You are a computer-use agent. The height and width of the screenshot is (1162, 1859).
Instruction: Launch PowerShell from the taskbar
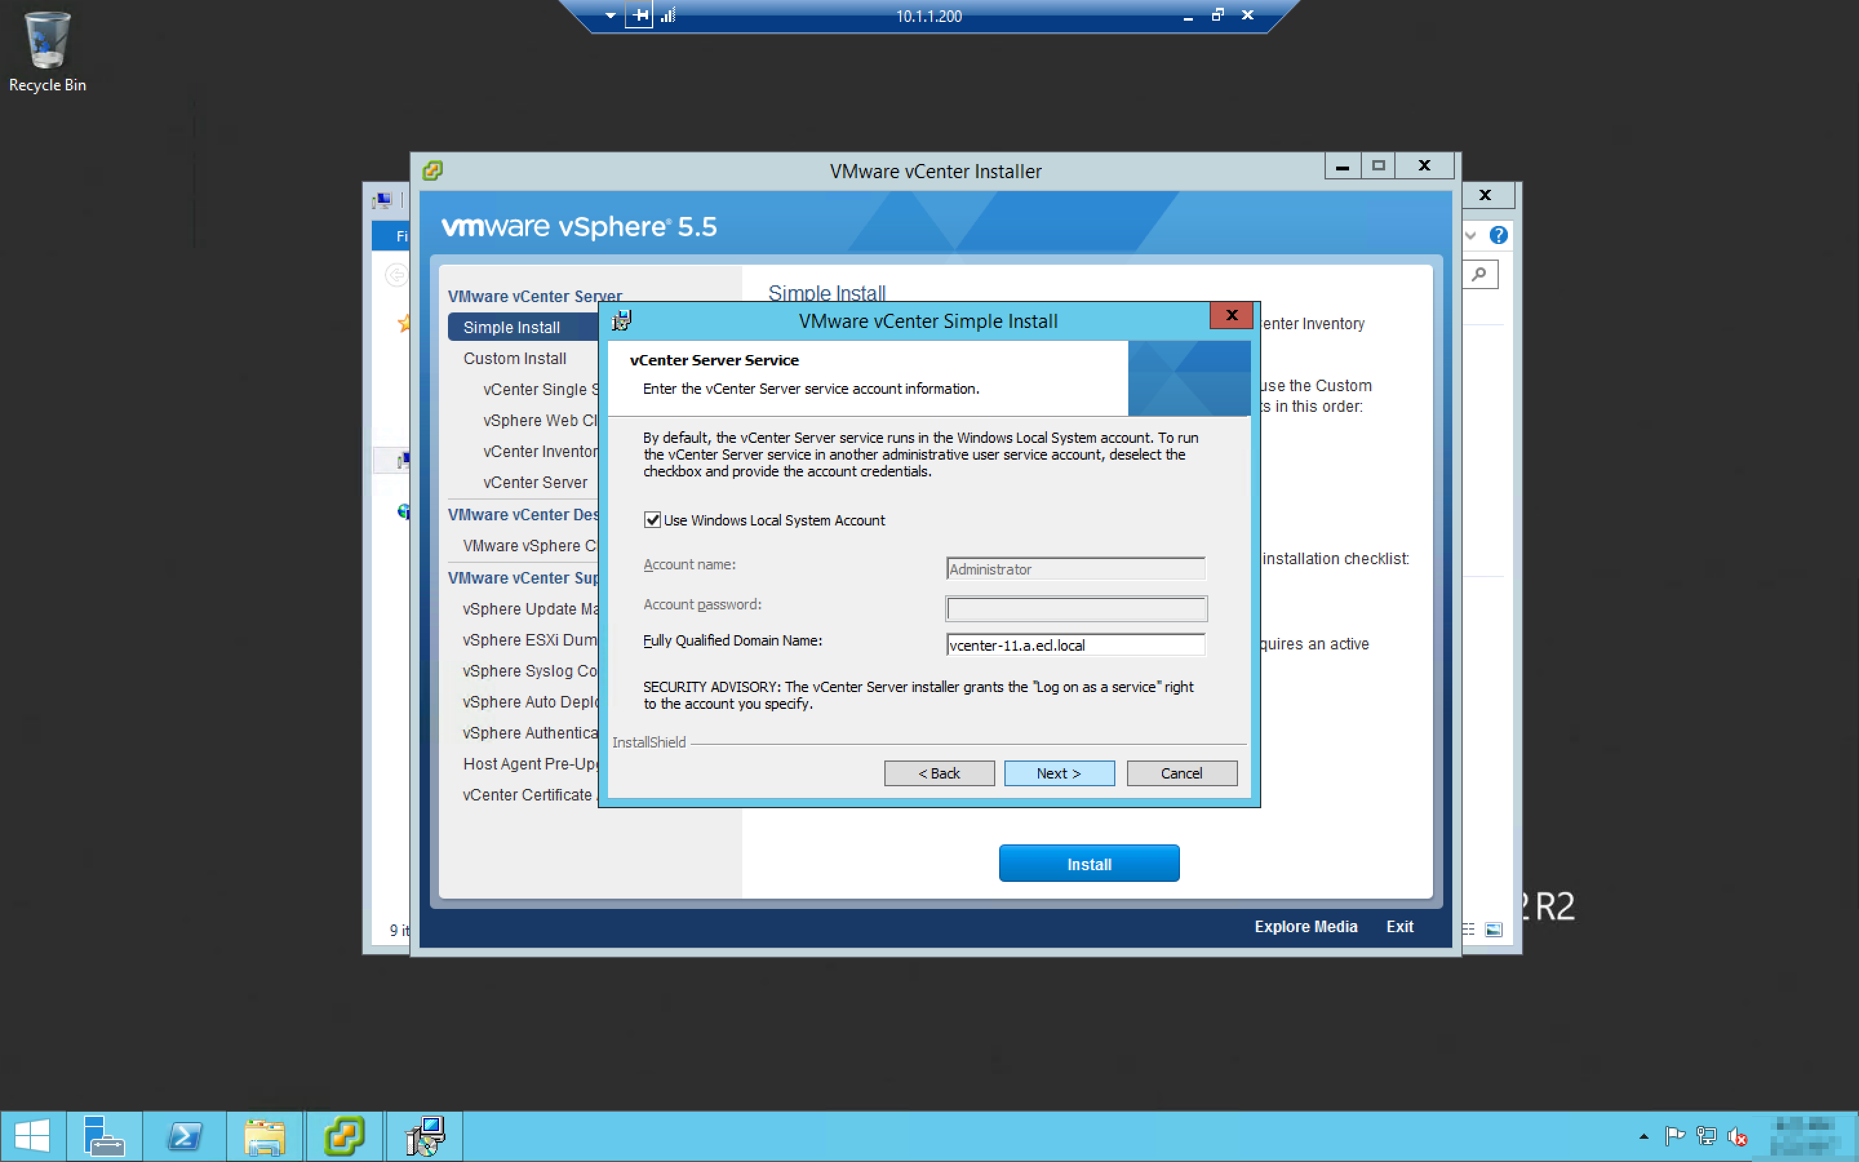[185, 1136]
